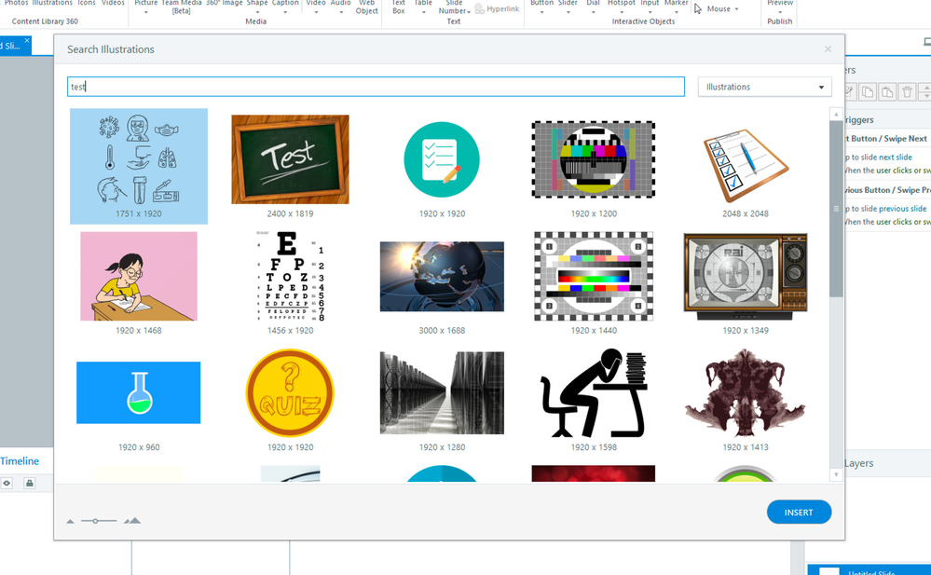Click the Text Box ribbon button
The width and height of the screenshot is (931, 575).
399,7
